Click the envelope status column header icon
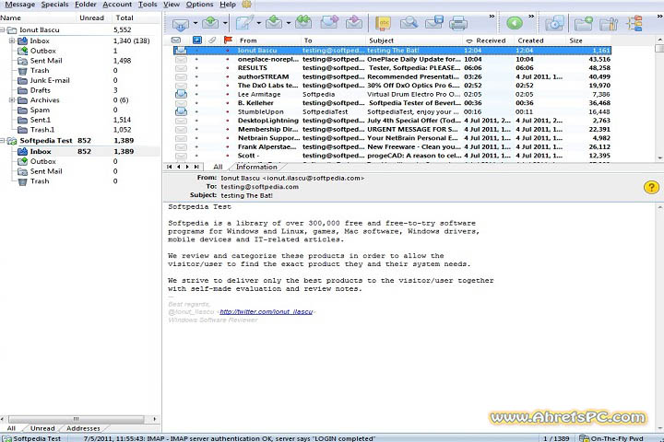The image size is (664, 442). (176, 41)
